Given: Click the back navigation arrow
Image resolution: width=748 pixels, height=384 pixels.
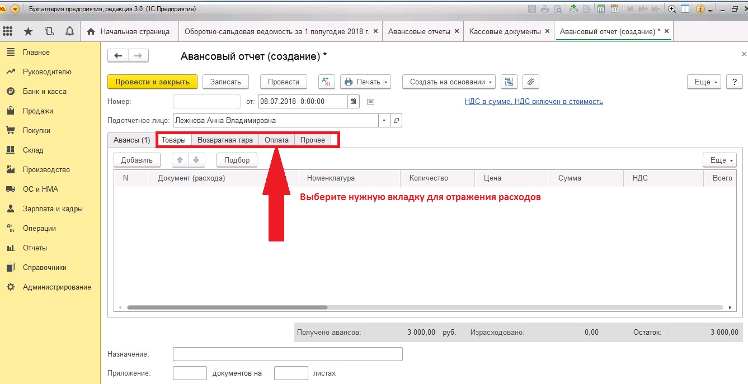Looking at the screenshot, I should (x=118, y=55).
